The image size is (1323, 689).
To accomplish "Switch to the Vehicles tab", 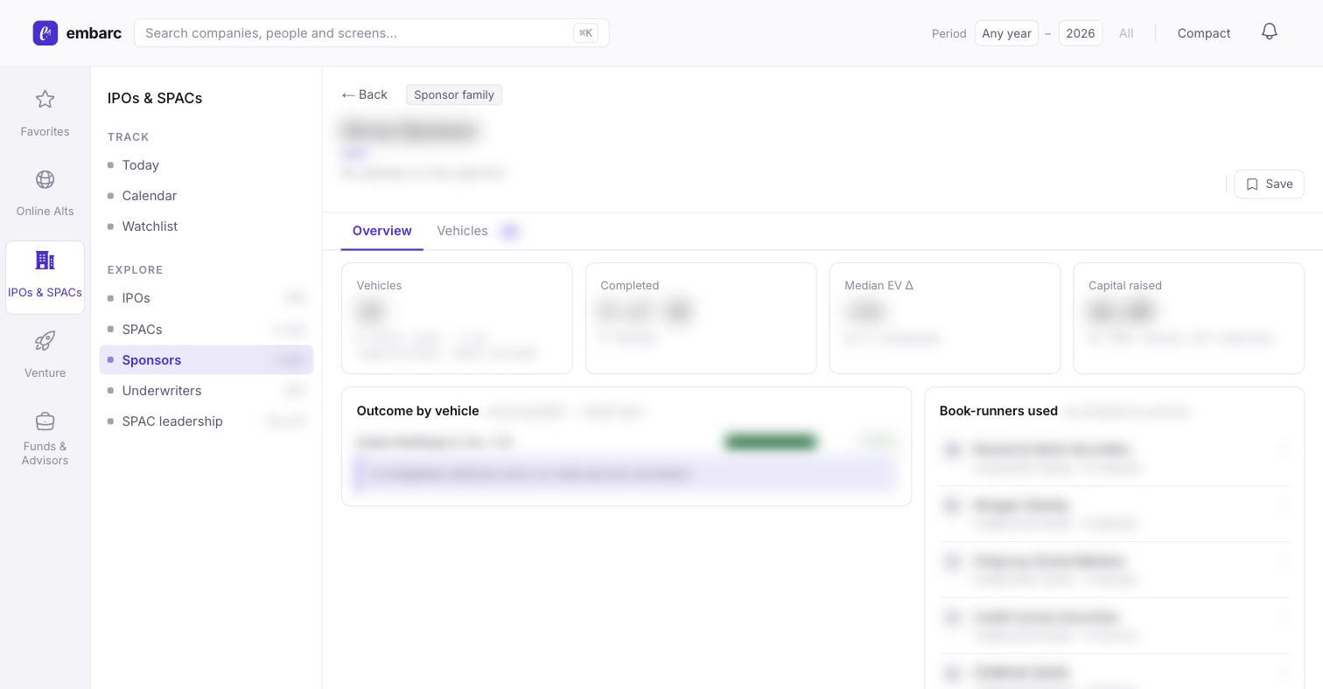I will [478, 231].
